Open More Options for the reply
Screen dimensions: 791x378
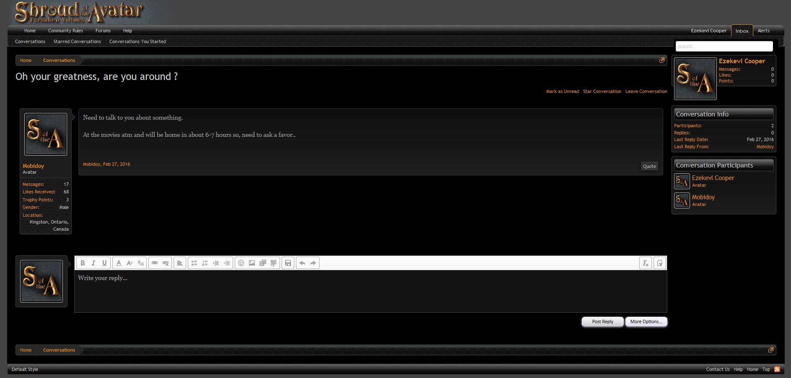[x=646, y=321]
